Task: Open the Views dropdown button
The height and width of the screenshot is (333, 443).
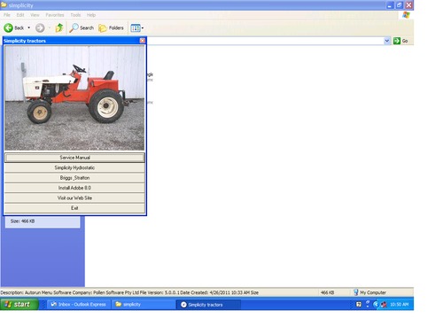Action: pos(137,28)
